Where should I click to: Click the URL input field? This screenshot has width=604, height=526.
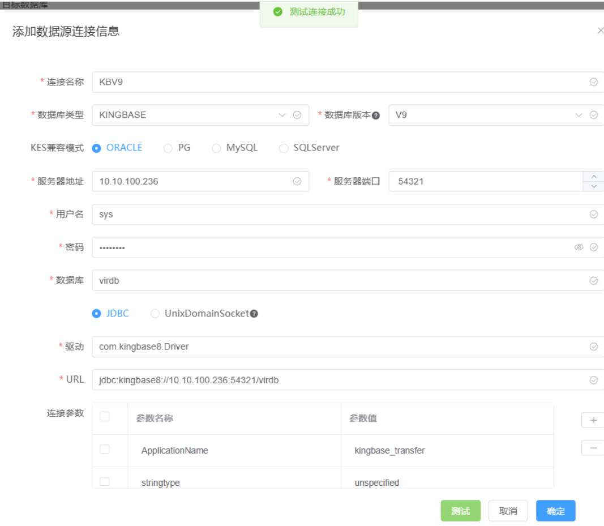click(x=340, y=380)
